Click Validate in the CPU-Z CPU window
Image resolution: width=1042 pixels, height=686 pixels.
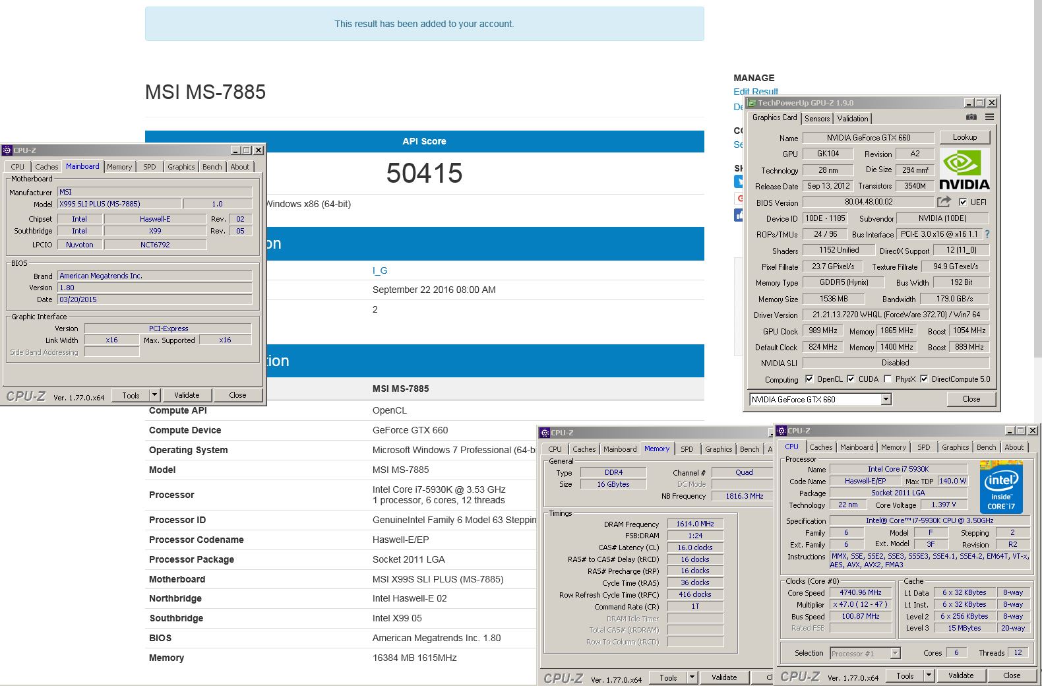961,675
